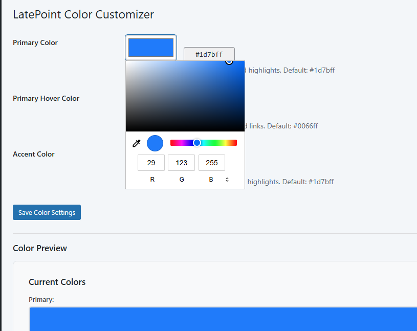Click the hue slider thumb
The width and height of the screenshot is (417, 331).
tap(197, 143)
